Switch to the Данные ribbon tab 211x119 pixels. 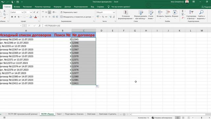pyautogui.click(x=68, y=7)
